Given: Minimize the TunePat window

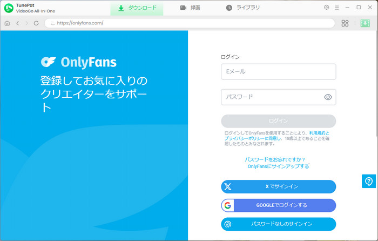Looking at the screenshot, I should 347,8.
